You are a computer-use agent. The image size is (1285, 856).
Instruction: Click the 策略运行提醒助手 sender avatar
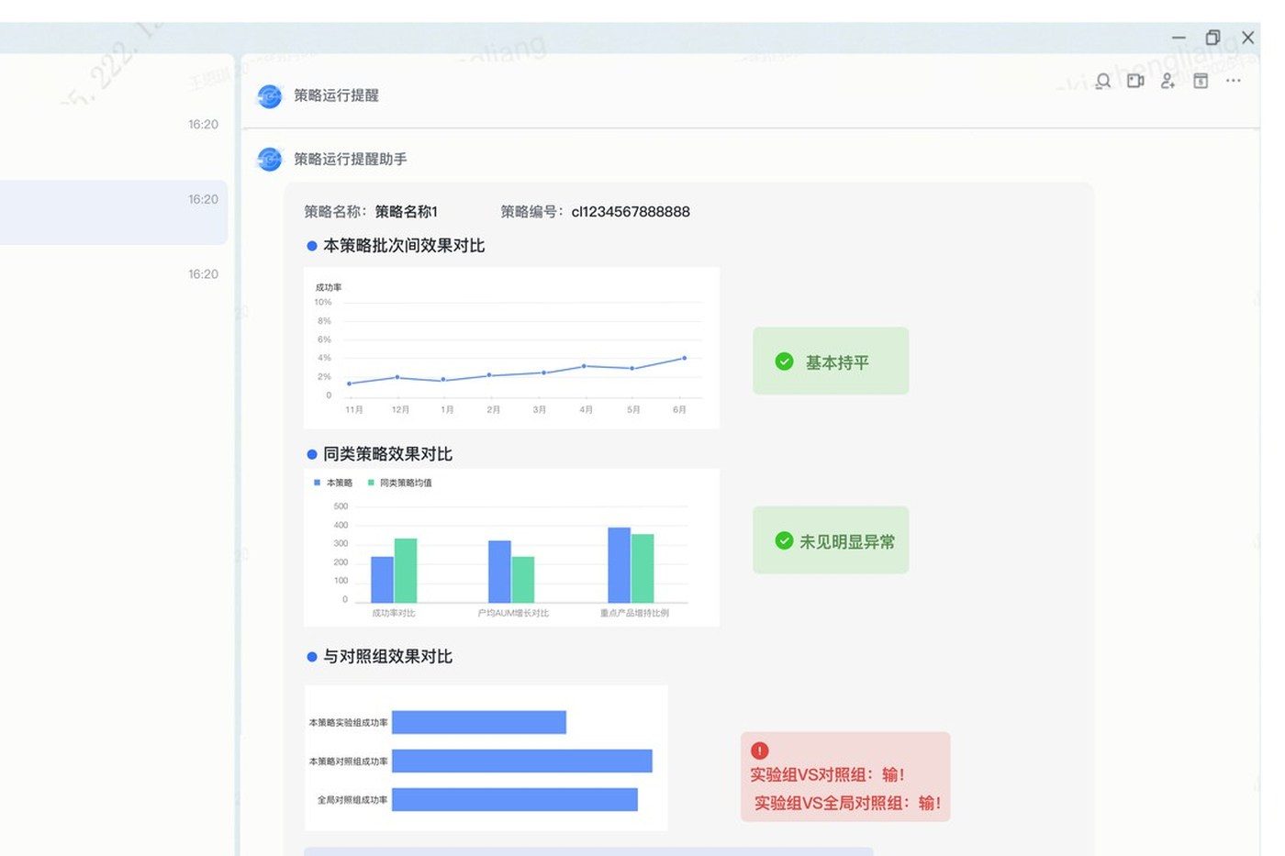click(x=270, y=159)
